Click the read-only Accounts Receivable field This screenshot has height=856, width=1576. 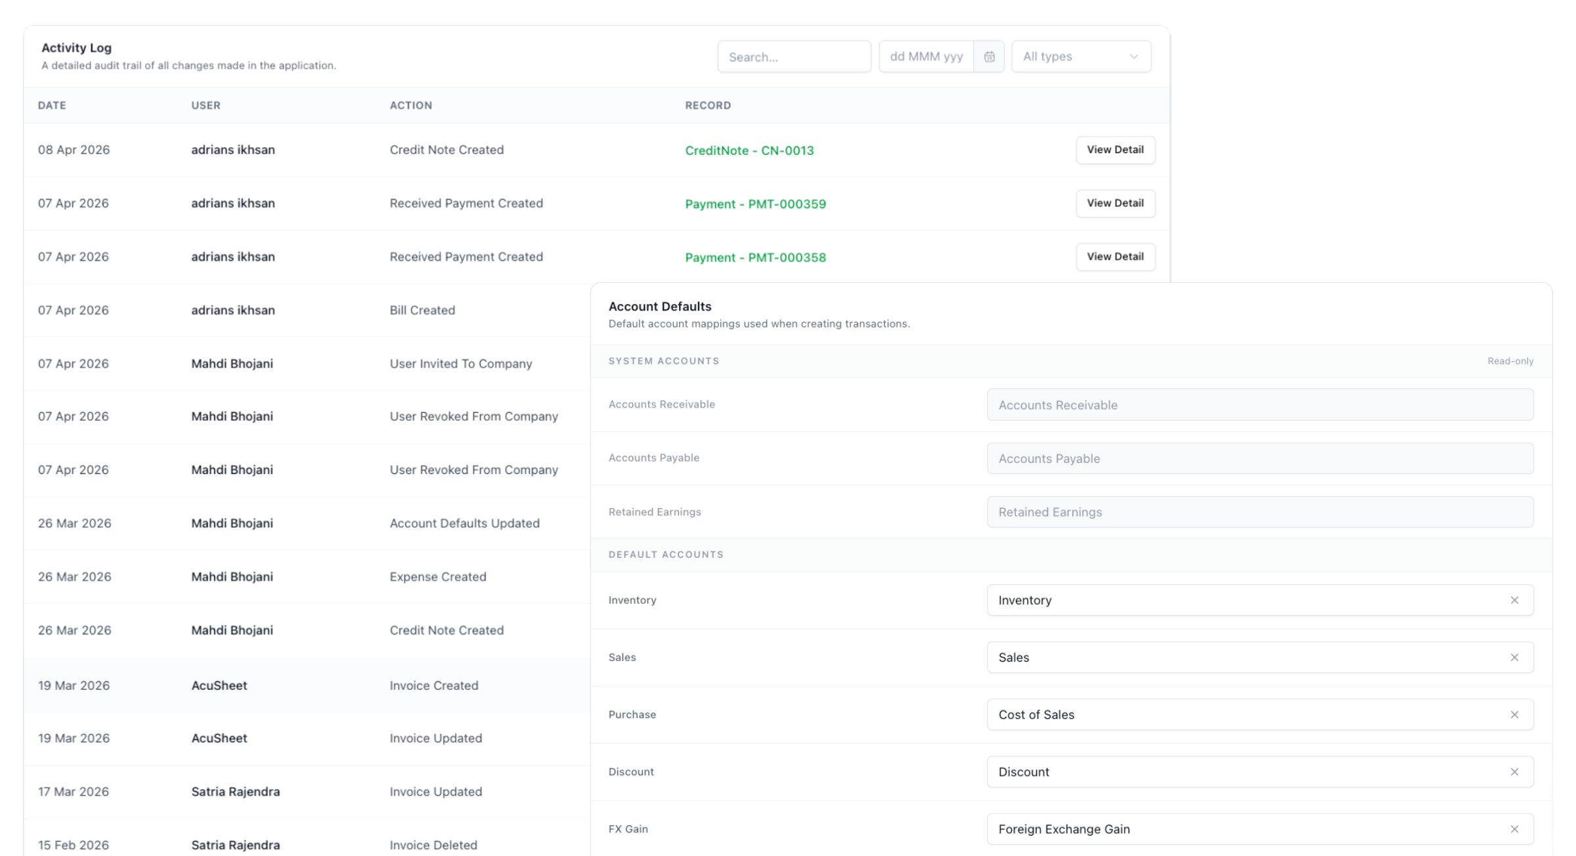click(x=1259, y=404)
